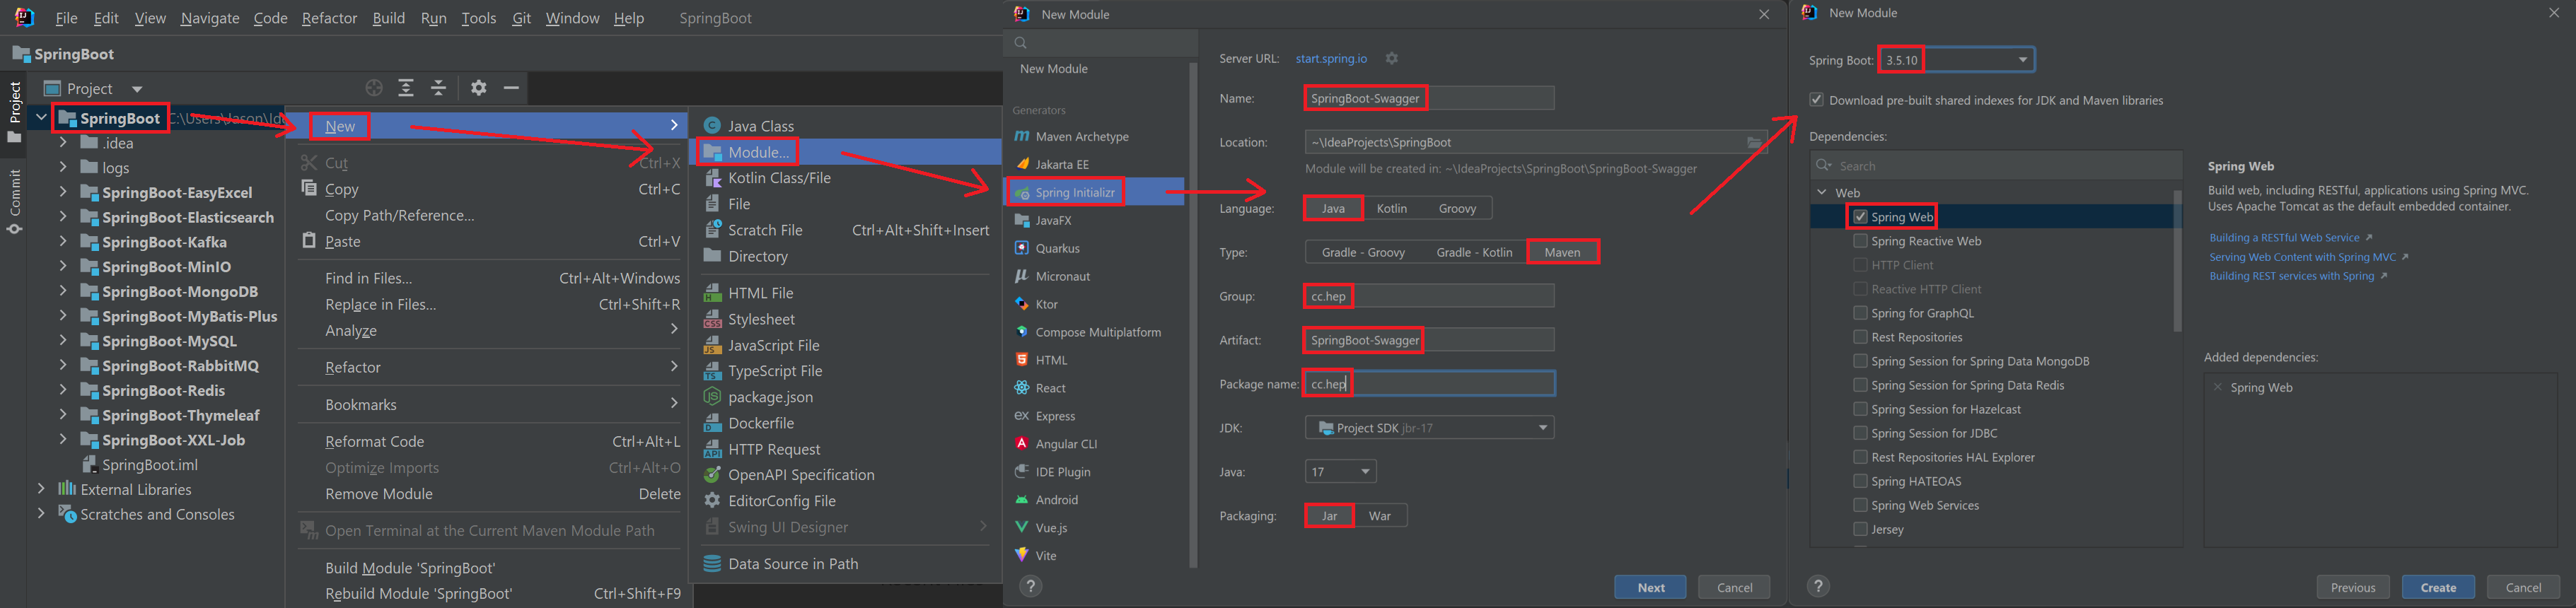Click the Expand All toolbar icon
This screenshot has width=2576, height=608.
(x=406, y=88)
